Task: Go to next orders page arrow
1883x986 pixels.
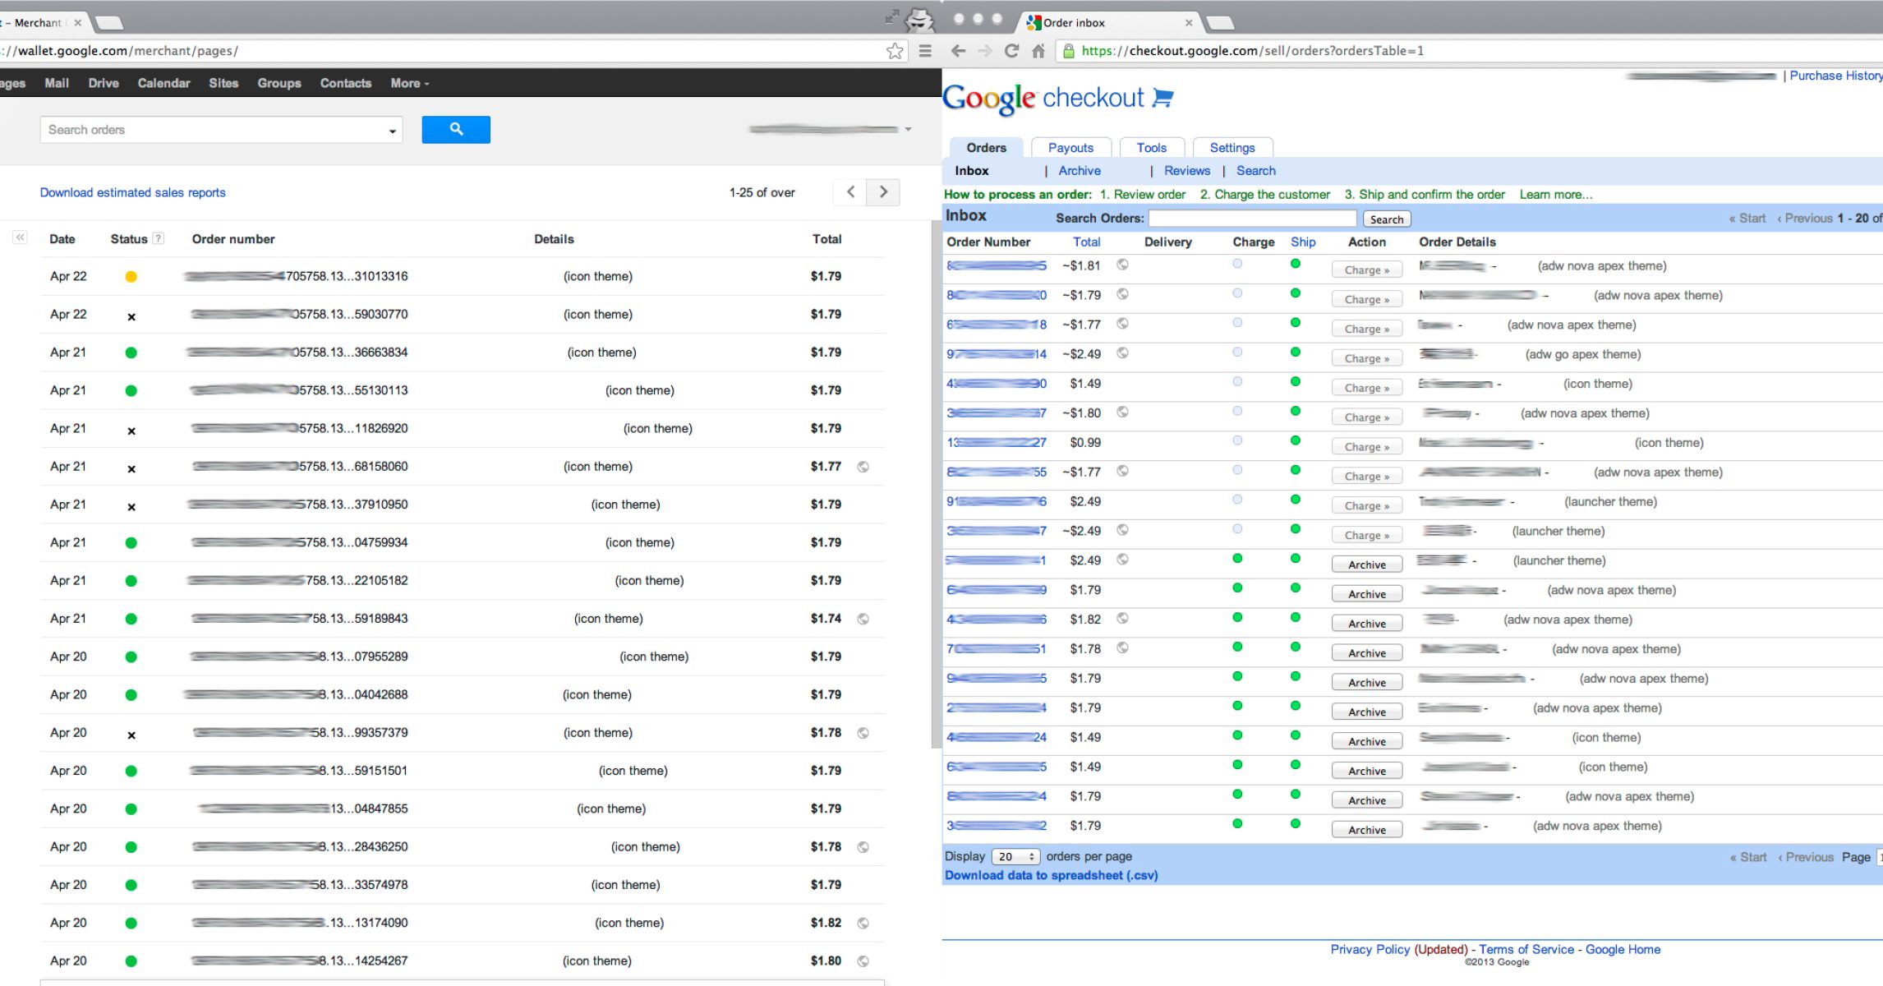Action: pyautogui.click(x=883, y=192)
